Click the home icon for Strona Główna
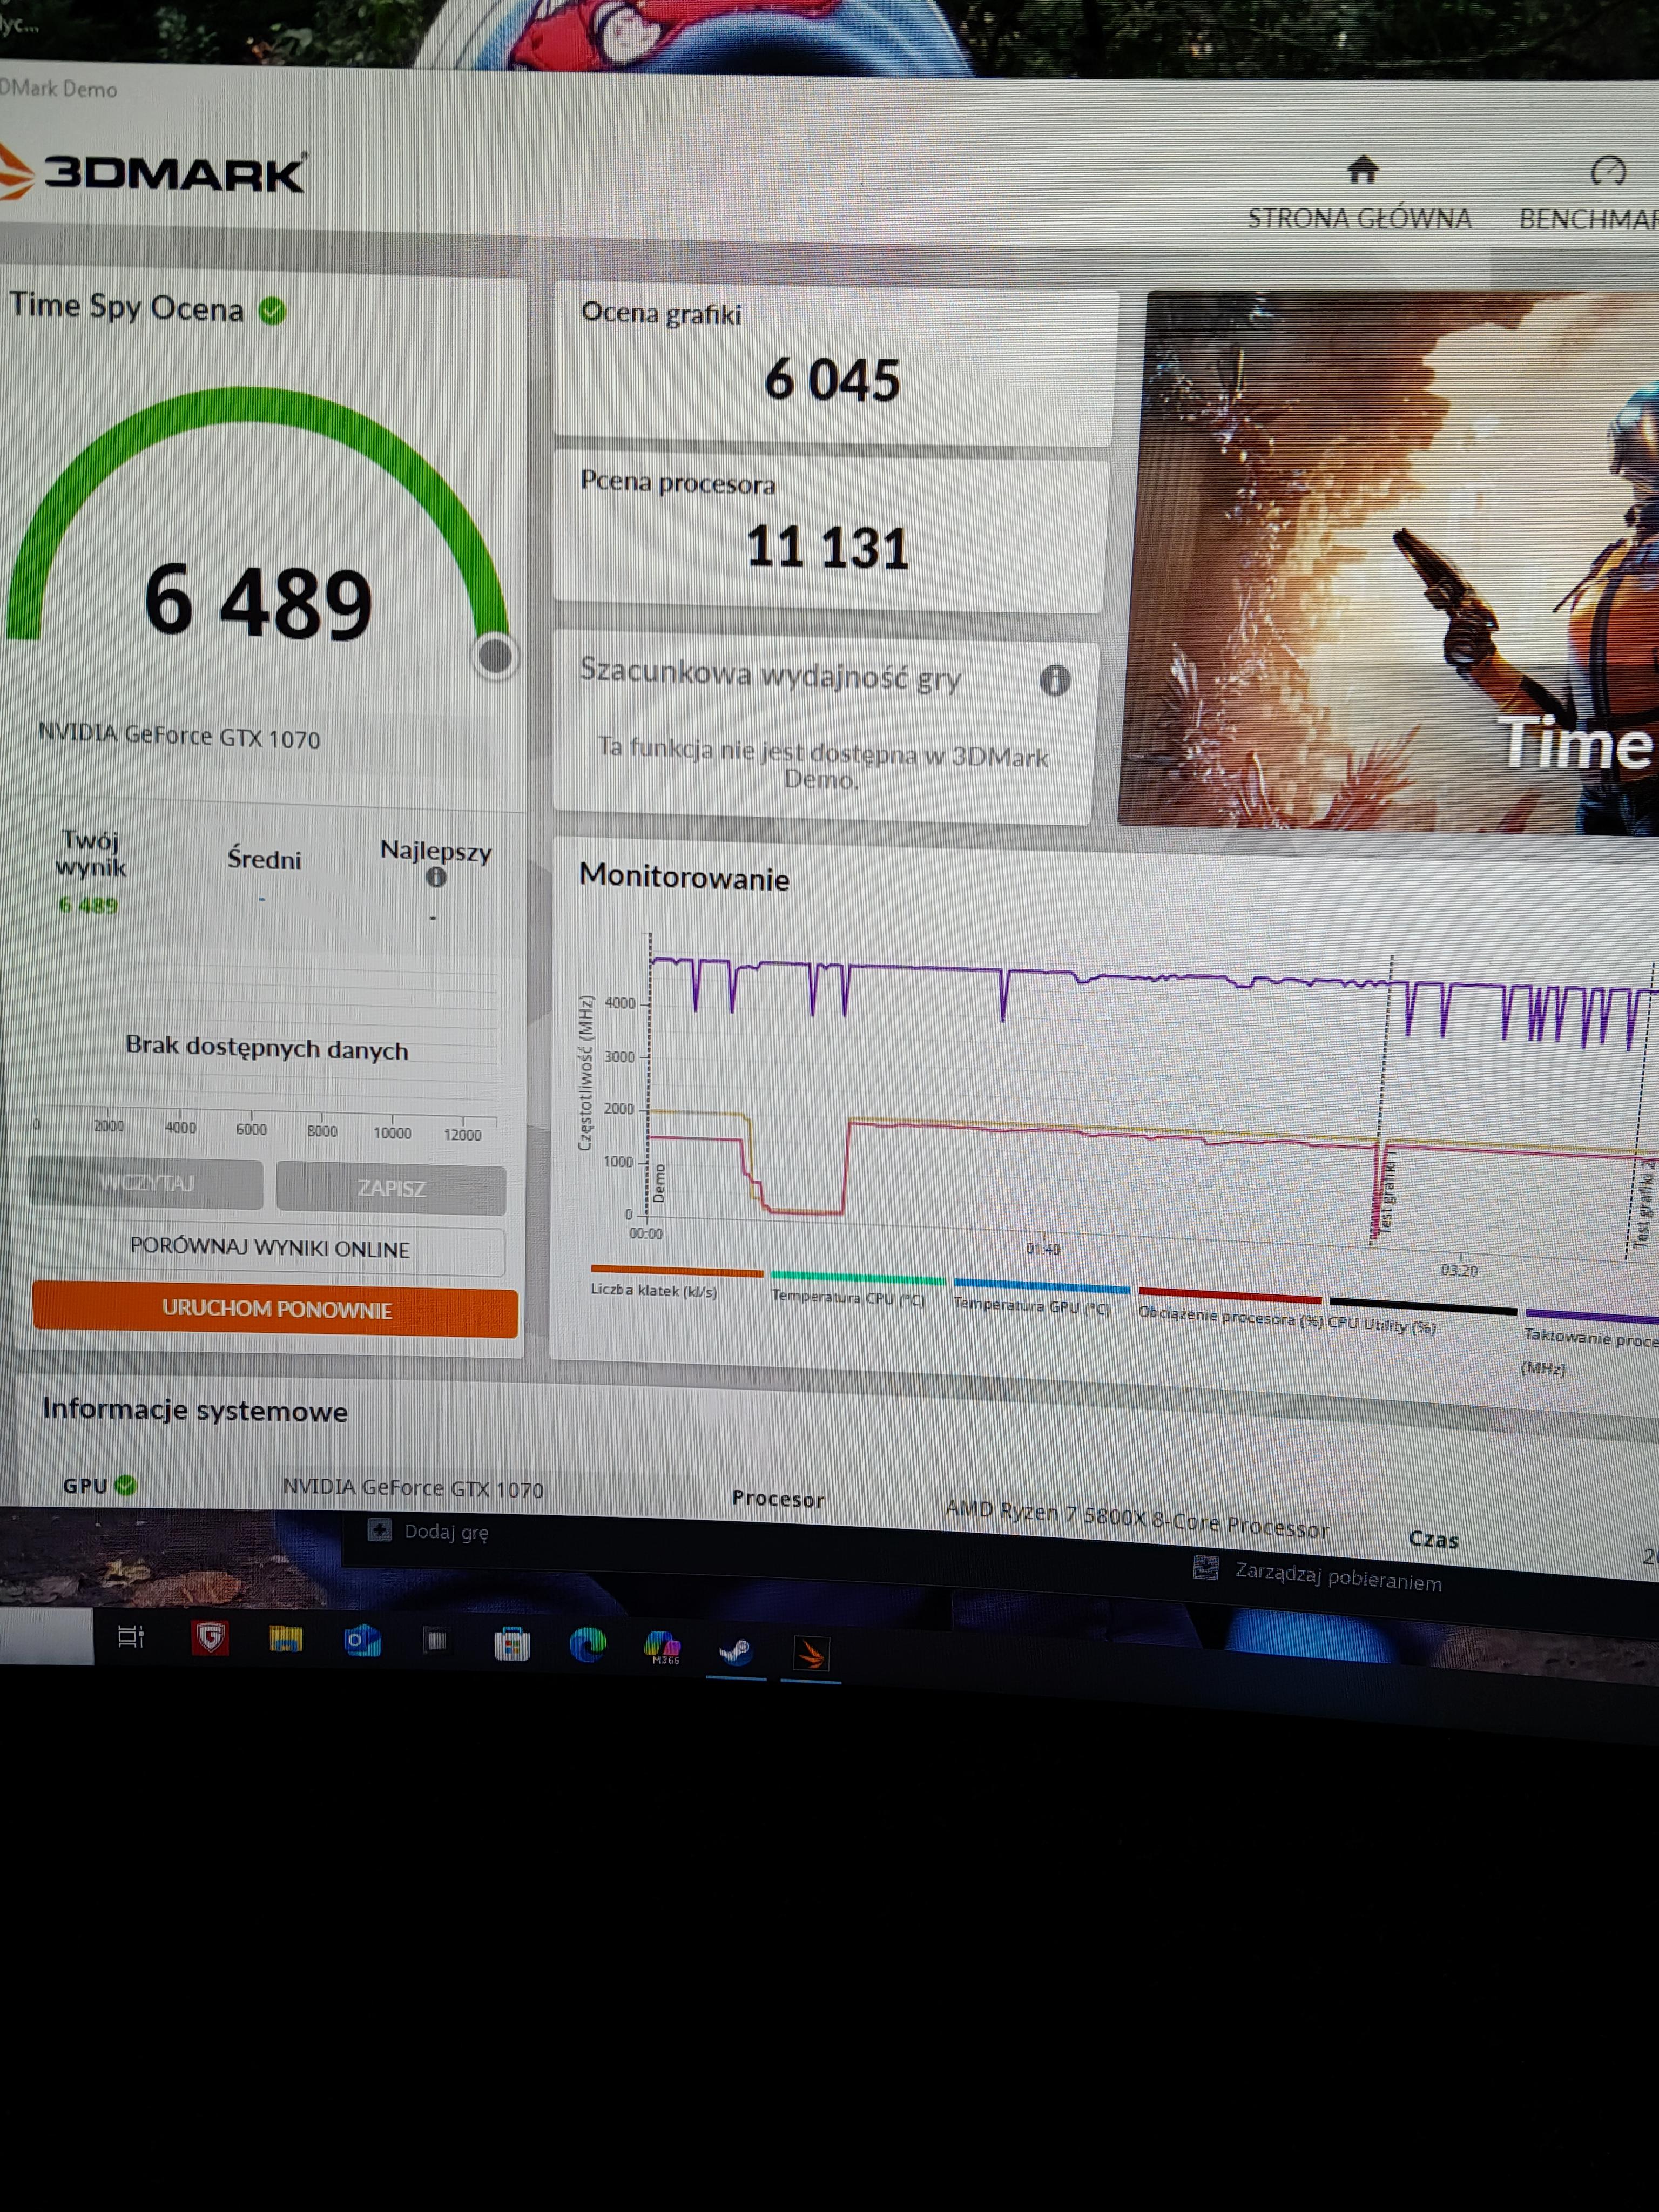 [x=1362, y=171]
